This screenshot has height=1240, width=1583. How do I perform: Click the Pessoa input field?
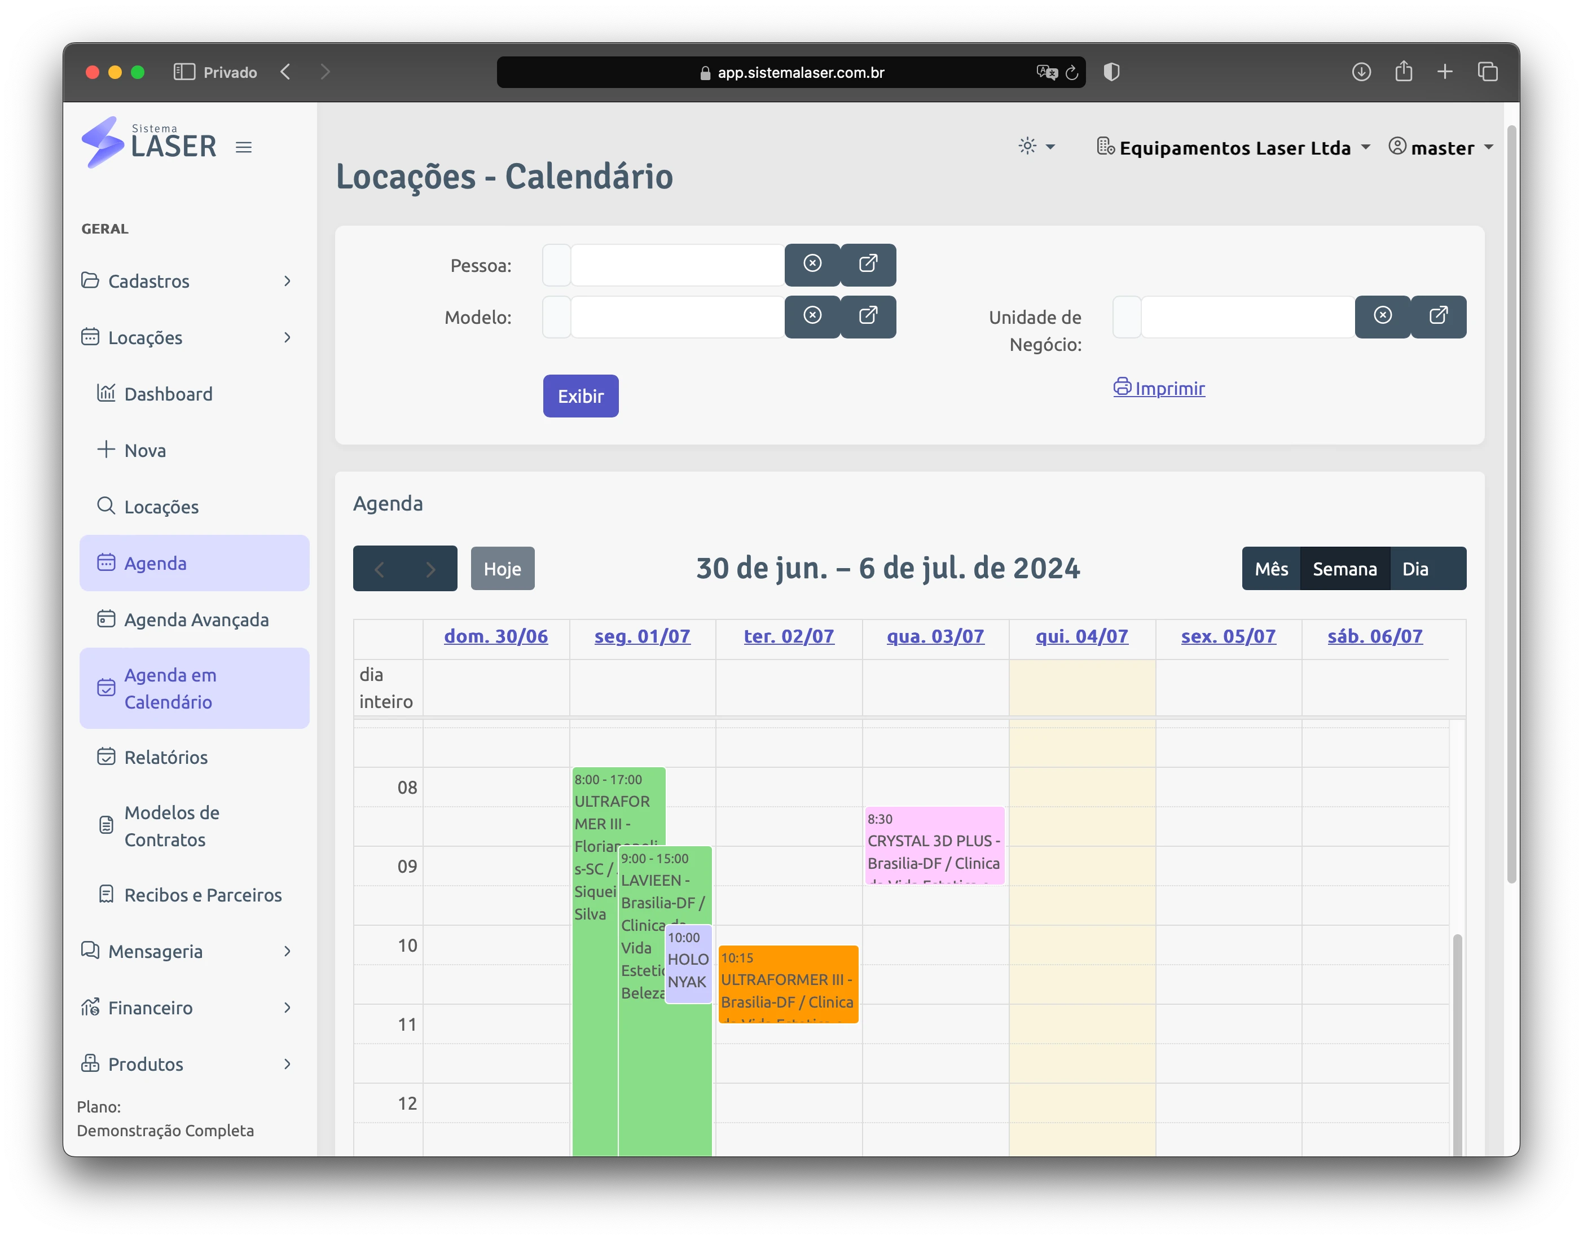tap(677, 265)
